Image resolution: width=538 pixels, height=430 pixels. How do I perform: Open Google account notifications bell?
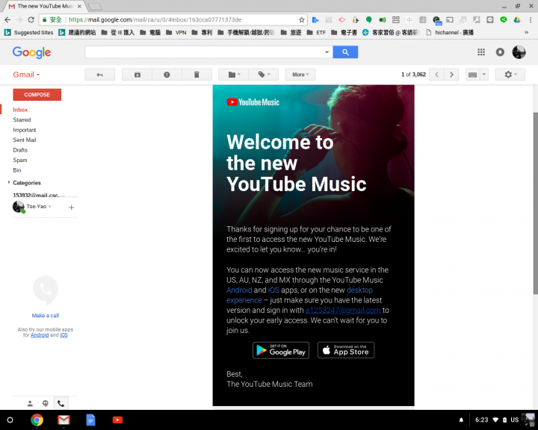[500, 52]
